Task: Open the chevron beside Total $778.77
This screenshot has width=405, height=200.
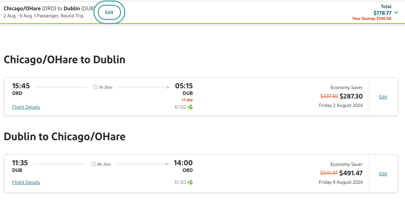Action: (x=397, y=13)
